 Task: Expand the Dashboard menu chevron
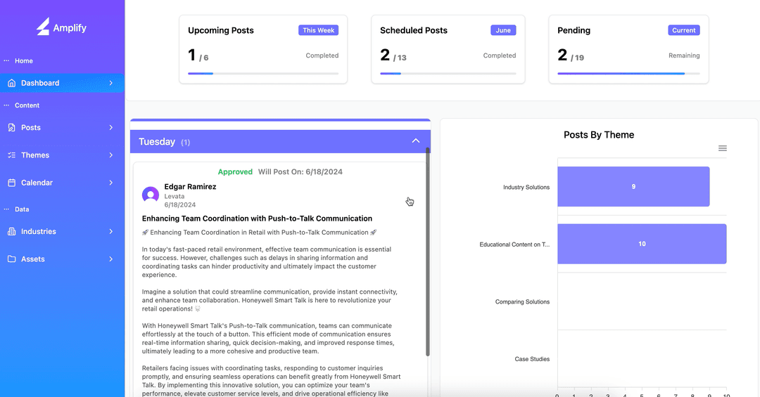click(111, 84)
